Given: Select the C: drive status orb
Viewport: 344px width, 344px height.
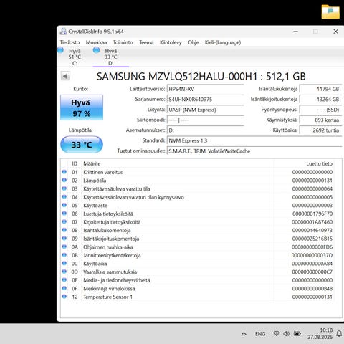Looking at the screenshot, I should click(x=60, y=50).
